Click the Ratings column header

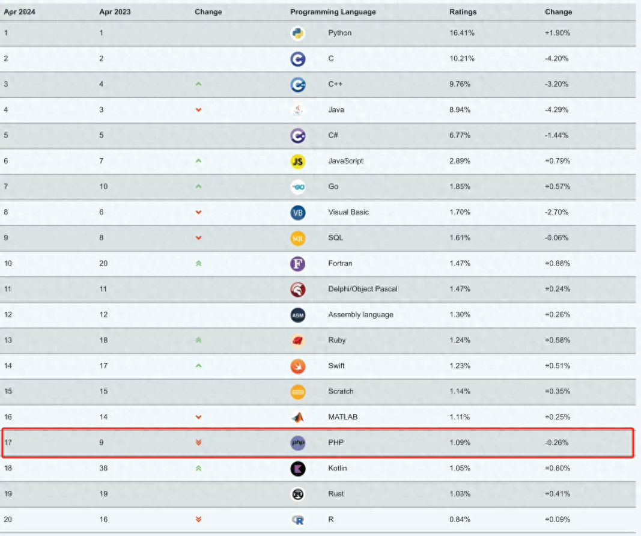[x=463, y=12]
